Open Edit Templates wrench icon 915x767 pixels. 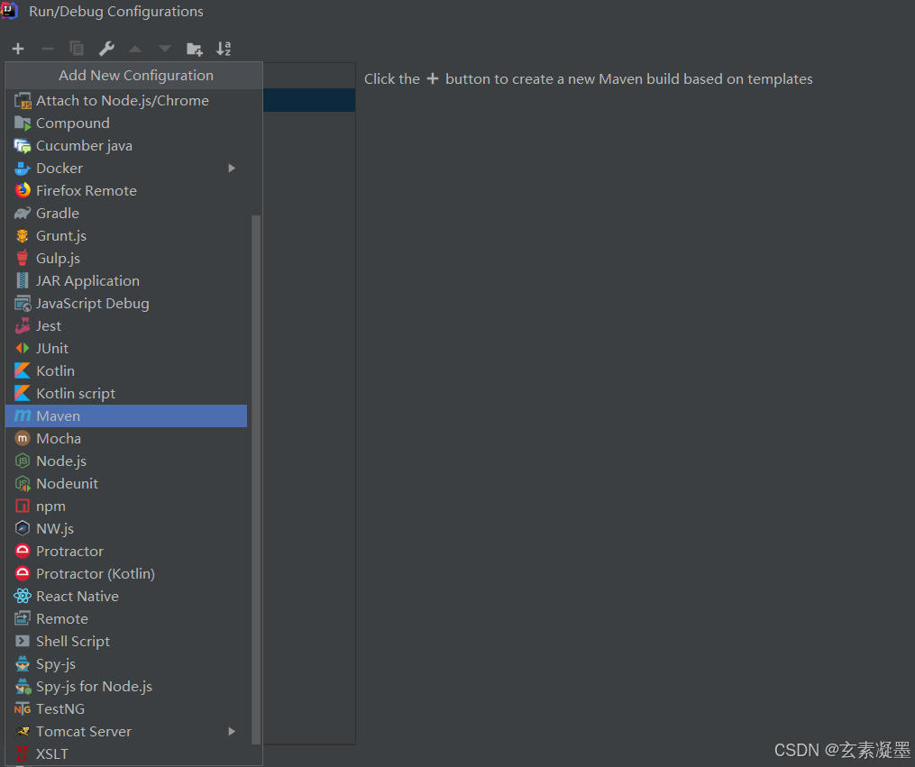coord(106,49)
